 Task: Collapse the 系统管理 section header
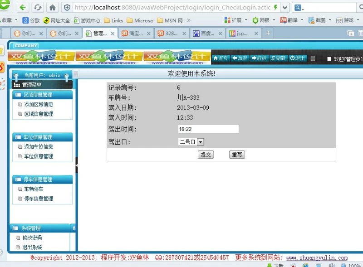pyautogui.click(x=40, y=228)
